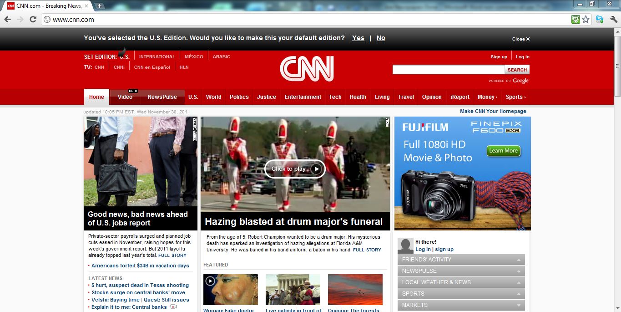Open the Living section
This screenshot has width=621, height=312.
(382, 97)
